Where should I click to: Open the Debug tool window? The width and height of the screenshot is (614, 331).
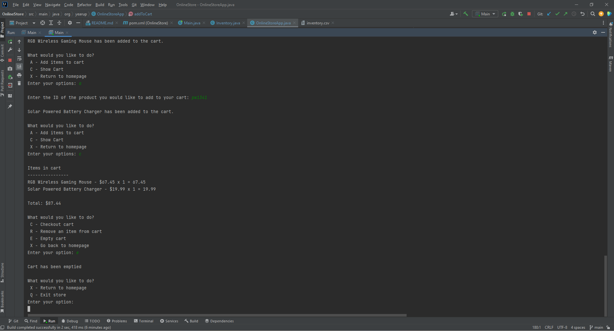point(70,321)
